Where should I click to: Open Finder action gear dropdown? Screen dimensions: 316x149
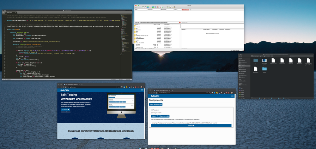[265, 56]
